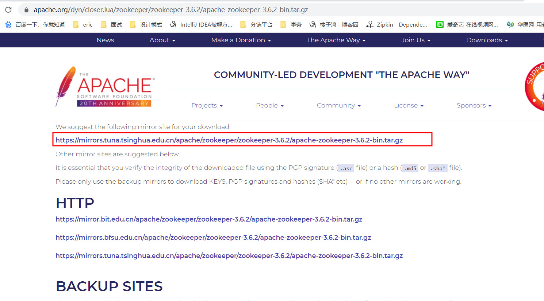Go to the News page

106,40
